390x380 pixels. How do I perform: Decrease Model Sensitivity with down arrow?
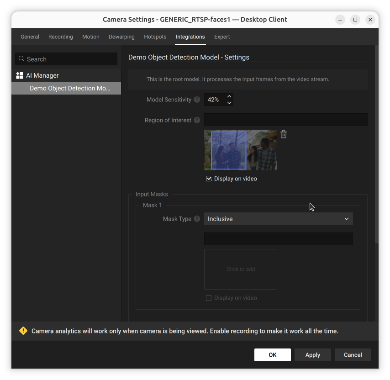tap(229, 103)
